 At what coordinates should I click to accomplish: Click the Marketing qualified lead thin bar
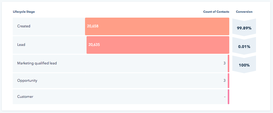(x=228, y=63)
